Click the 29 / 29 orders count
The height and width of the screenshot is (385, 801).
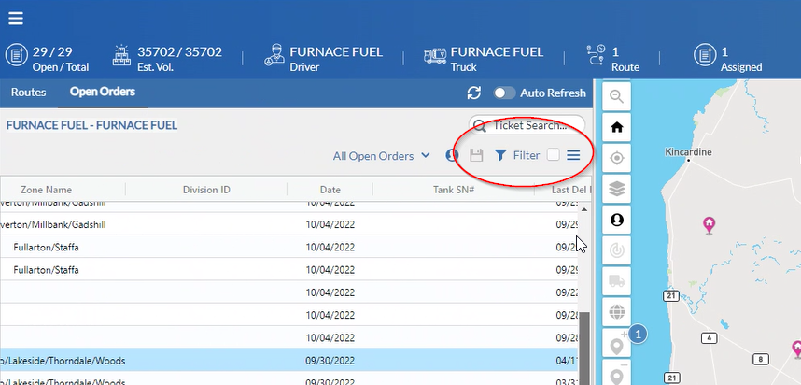(x=52, y=51)
